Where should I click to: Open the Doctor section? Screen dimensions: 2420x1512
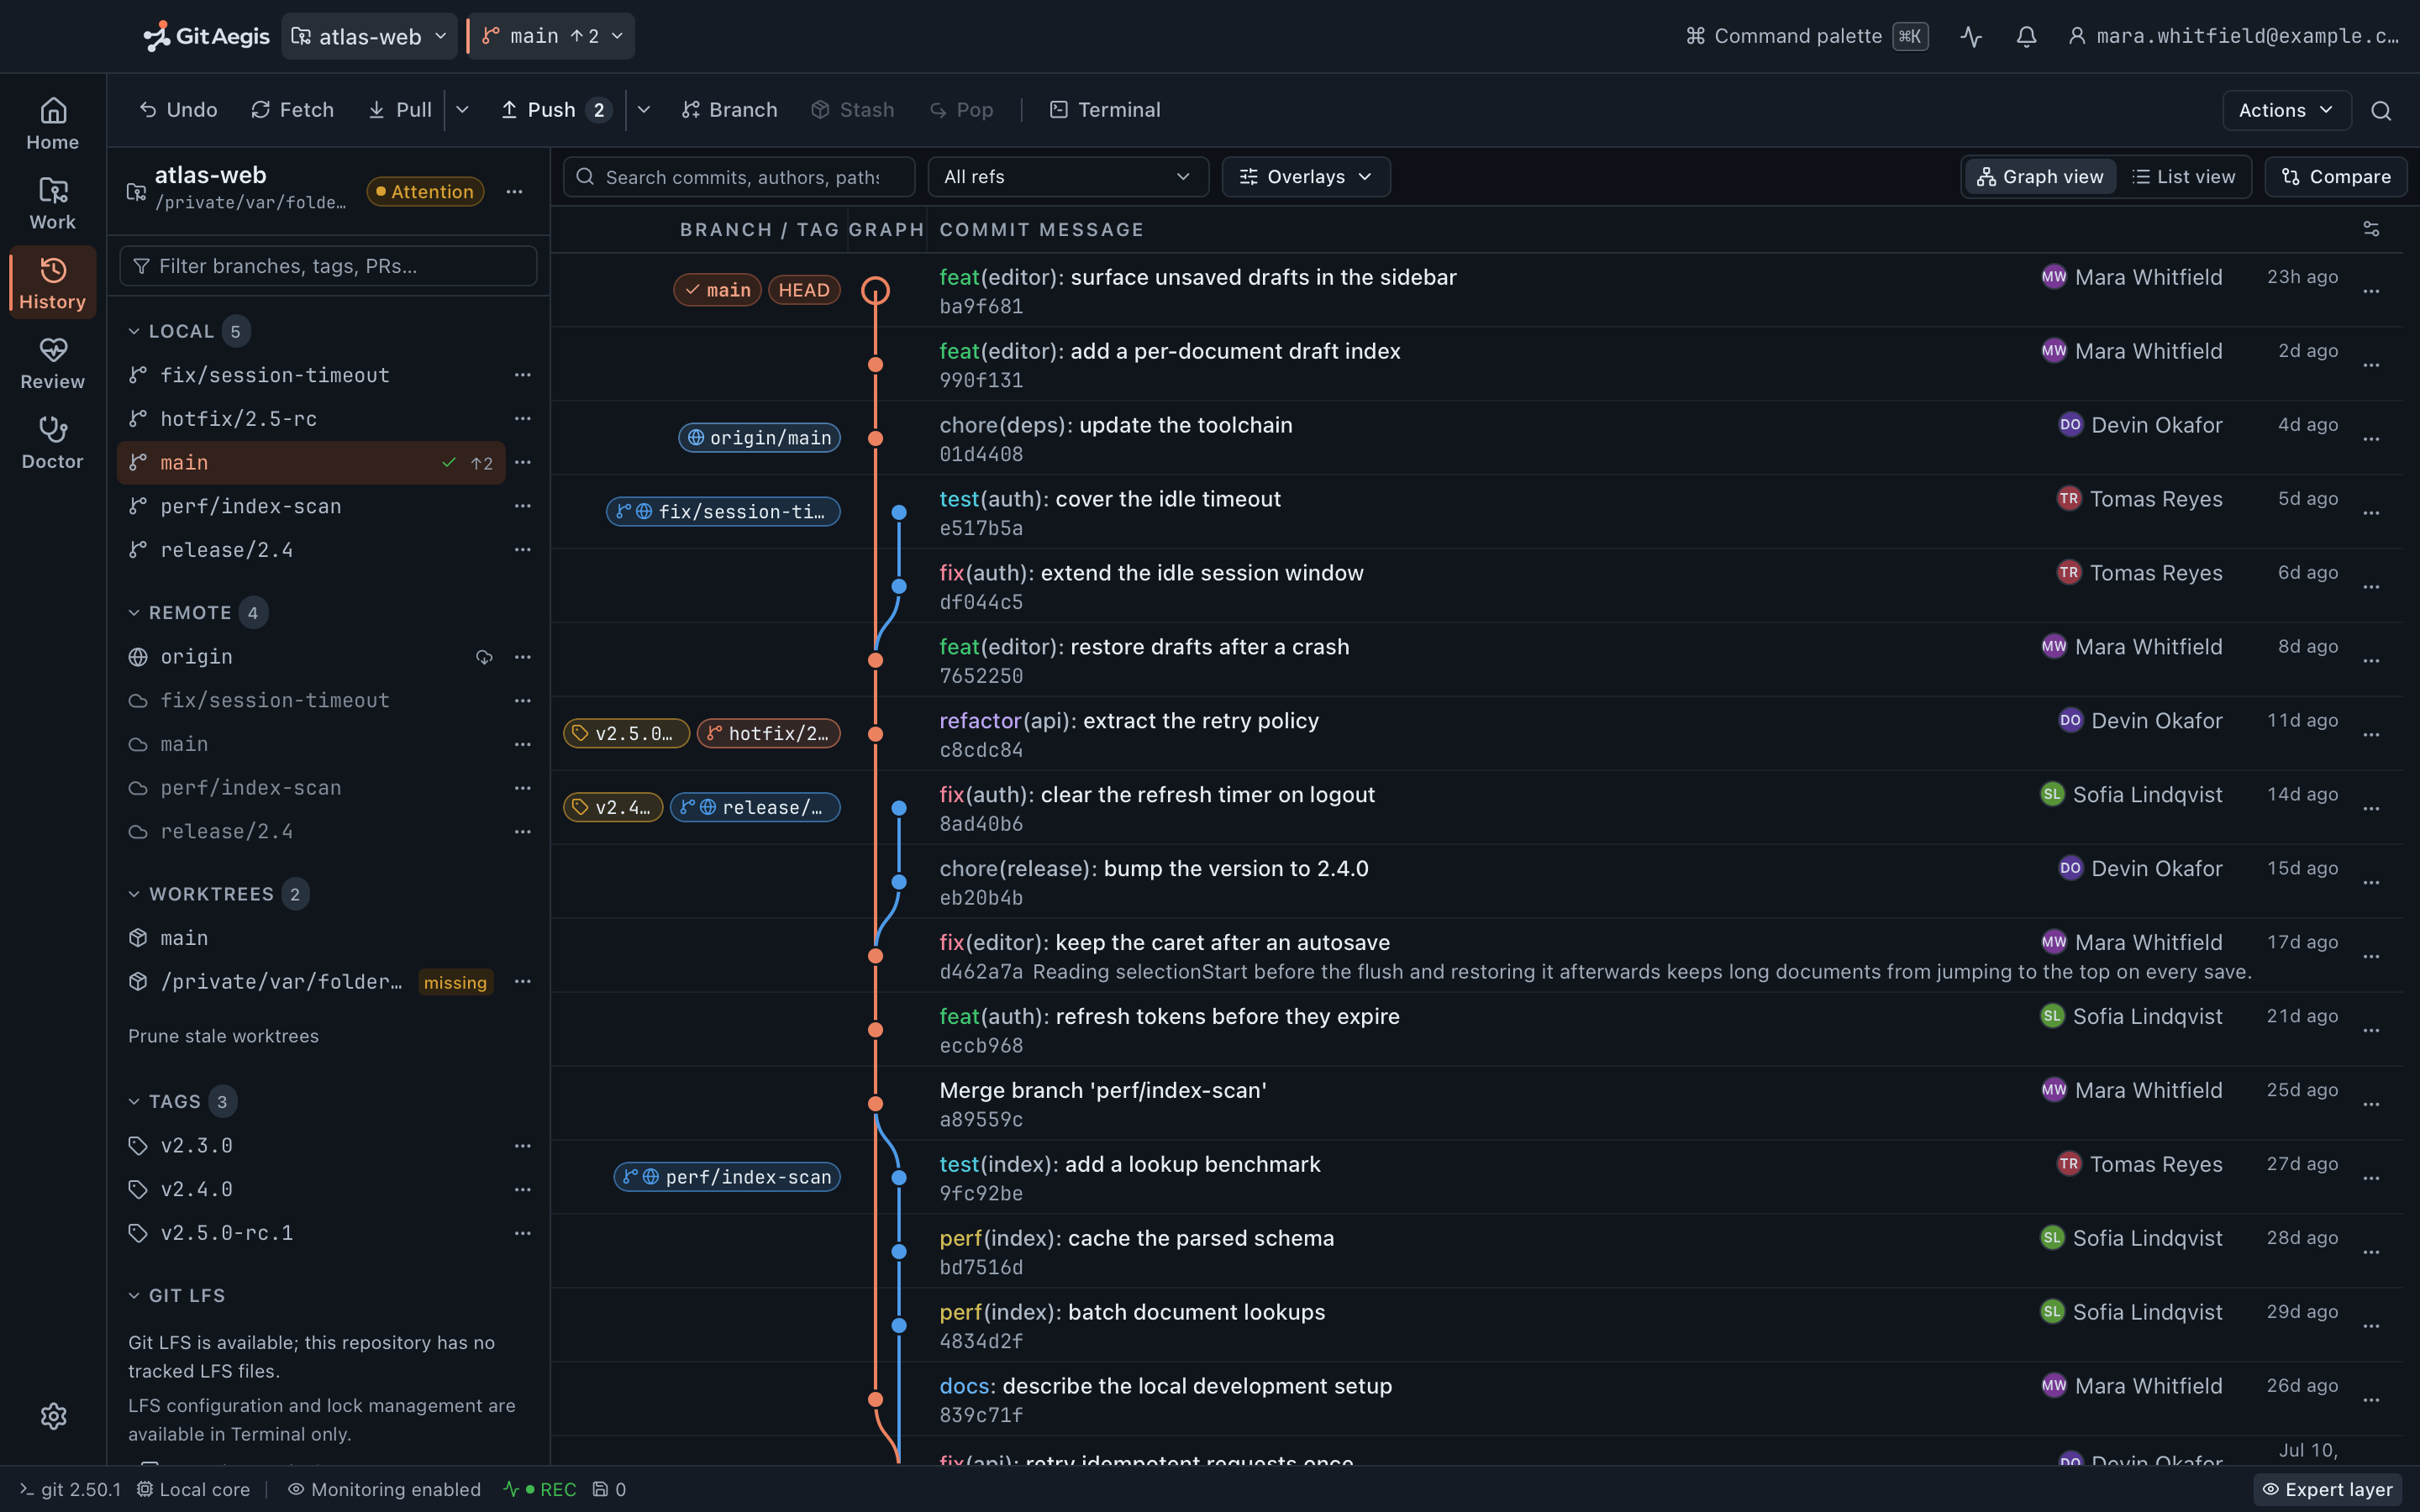pyautogui.click(x=53, y=443)
